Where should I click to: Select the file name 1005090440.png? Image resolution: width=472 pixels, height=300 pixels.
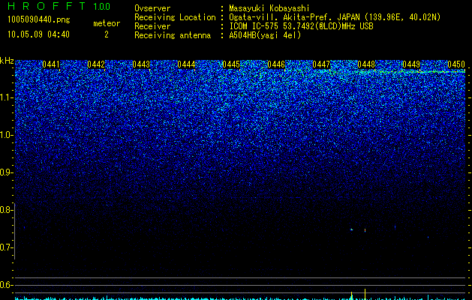point(39,20)
